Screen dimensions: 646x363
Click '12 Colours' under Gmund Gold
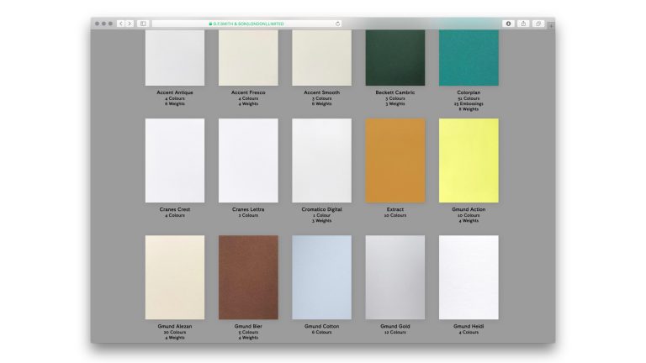click(x=395, y=332)
